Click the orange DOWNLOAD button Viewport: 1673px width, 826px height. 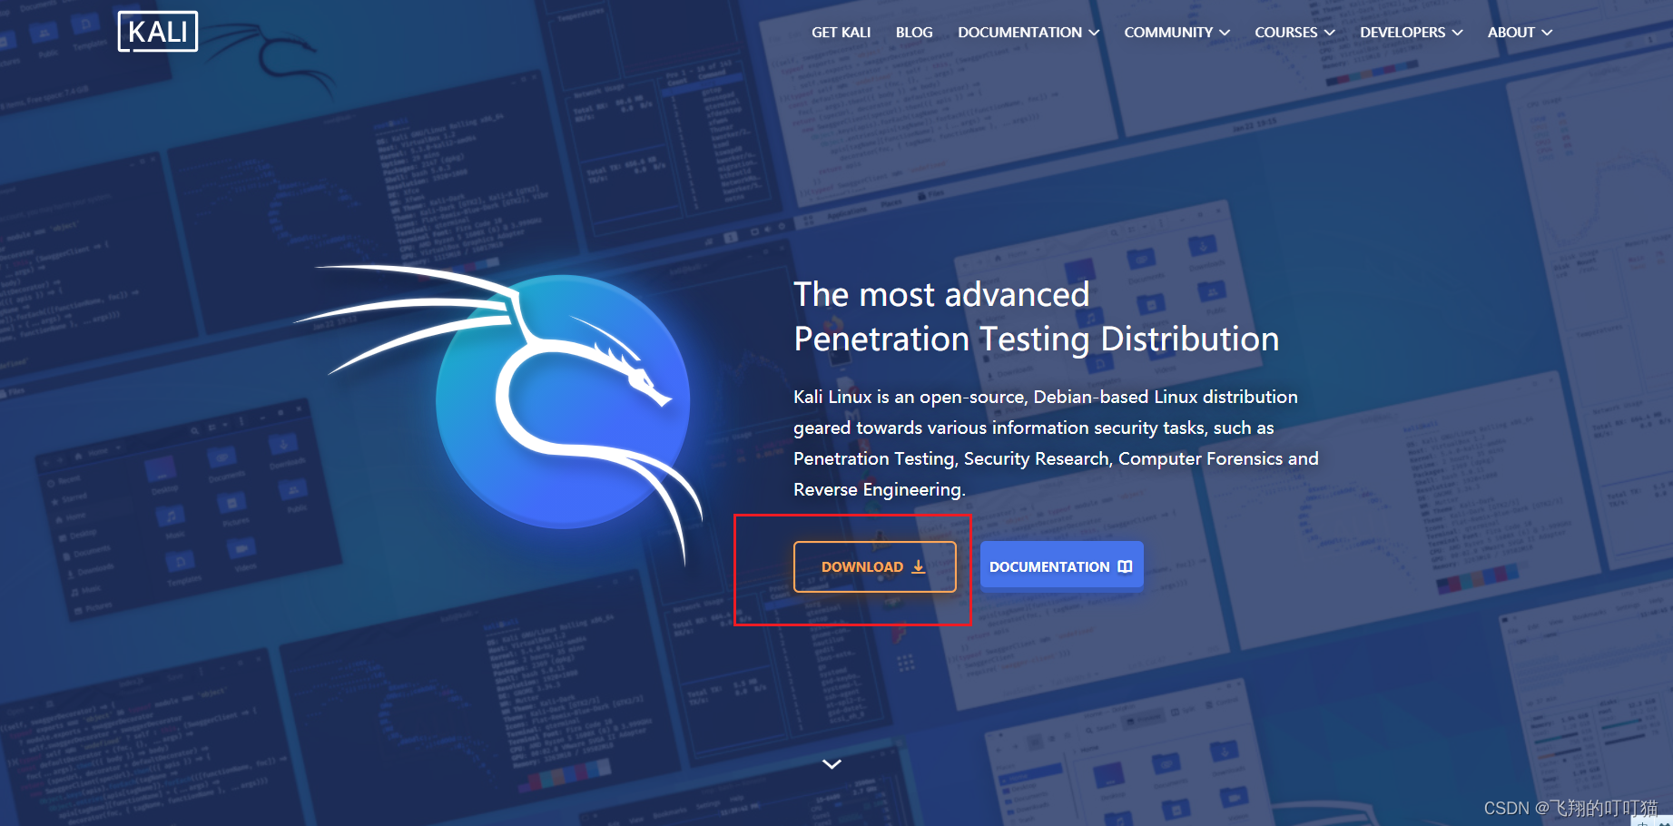(x=875, y=566)
